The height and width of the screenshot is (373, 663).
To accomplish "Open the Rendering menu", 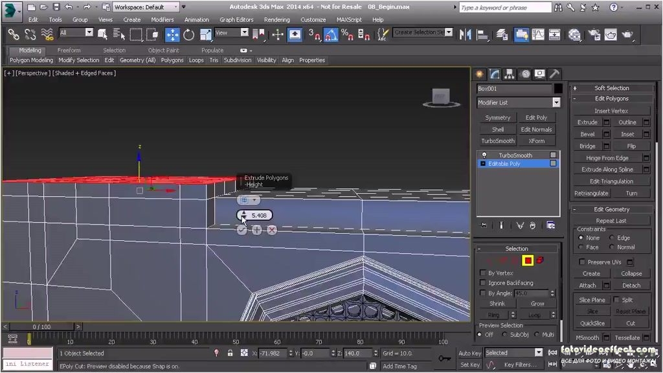I will coord(277,20).
